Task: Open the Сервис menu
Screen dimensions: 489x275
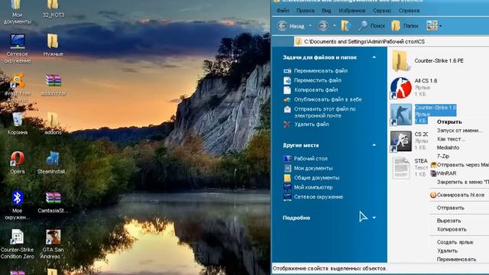Action: (x=382, y=11)
